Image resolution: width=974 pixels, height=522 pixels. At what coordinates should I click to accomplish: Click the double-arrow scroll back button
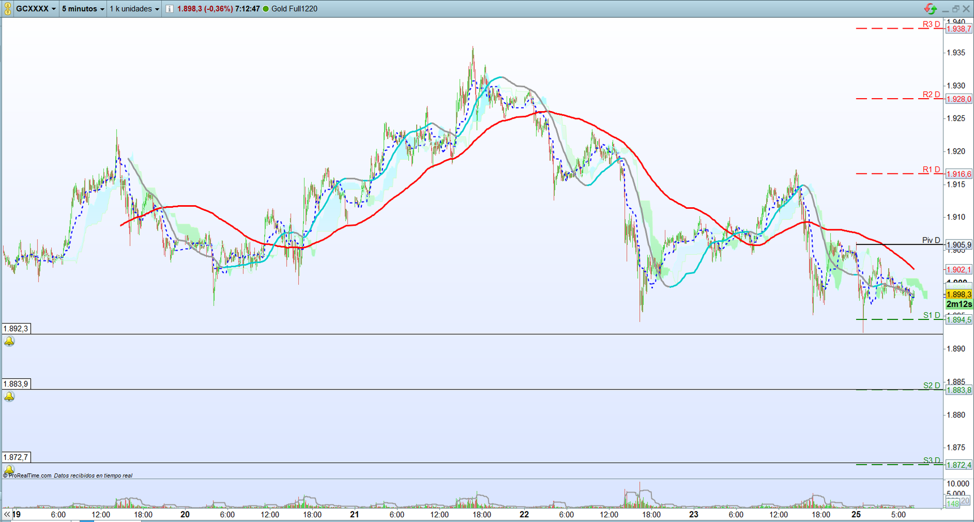[7, 514]
